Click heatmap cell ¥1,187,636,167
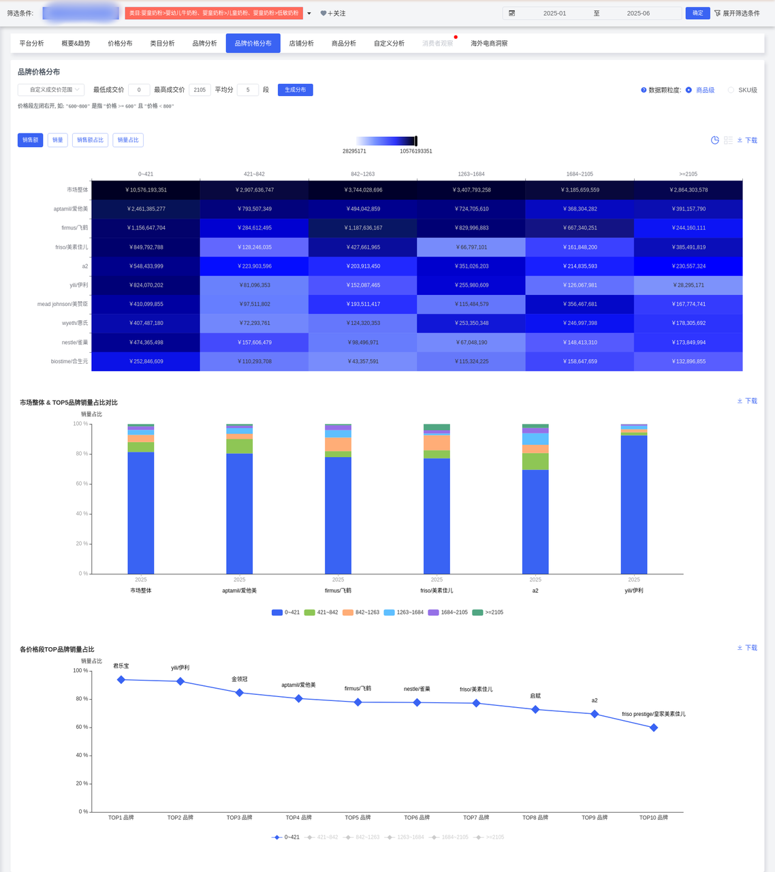775x872 pixels. [363, 228]
